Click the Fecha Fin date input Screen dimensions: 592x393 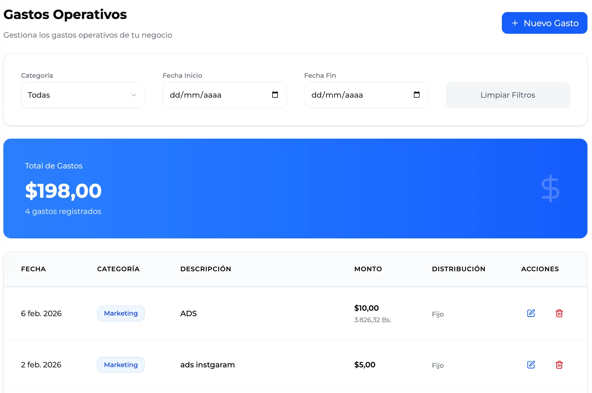click(x=353, y=95)
